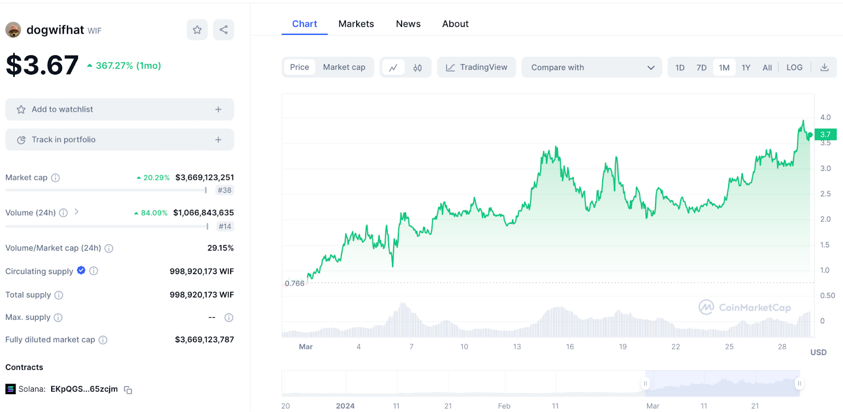The height and width of the screenshot is (412, 843).
Task: Select the candlestick chart type icon
Action: [x=417, y=67]
